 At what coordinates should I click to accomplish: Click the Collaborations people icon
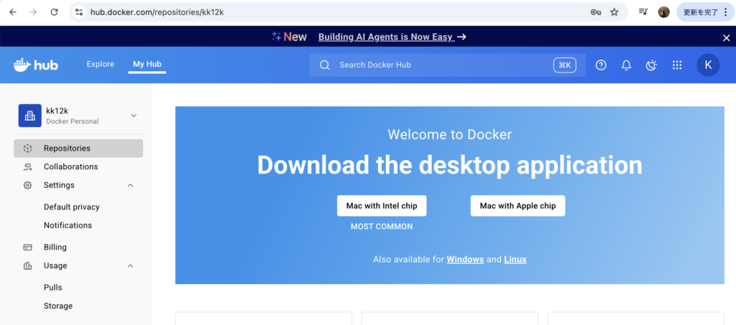(x=28, y=166)
